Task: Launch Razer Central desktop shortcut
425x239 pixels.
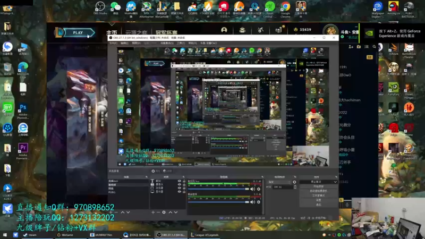Action: pos(270,9)
